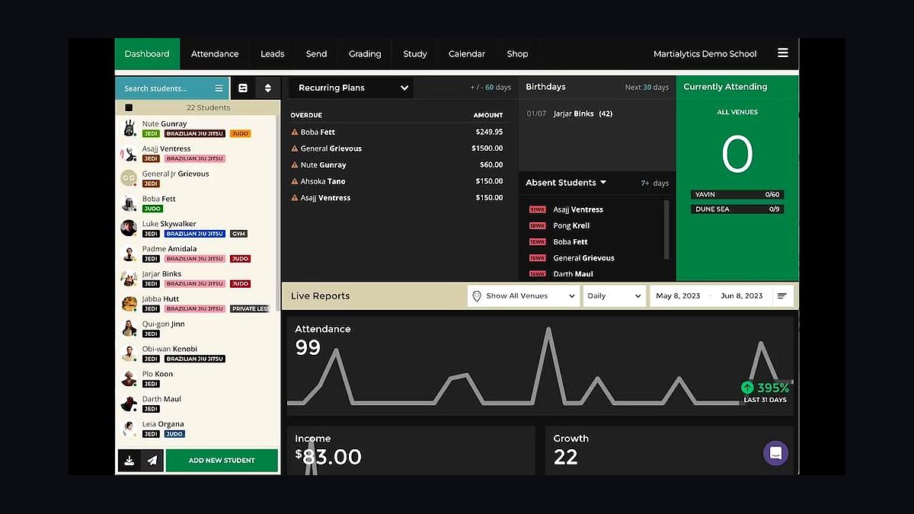Open the list menu icon in student search bar
Screen dimensions: 914x514
pos(219,88)
